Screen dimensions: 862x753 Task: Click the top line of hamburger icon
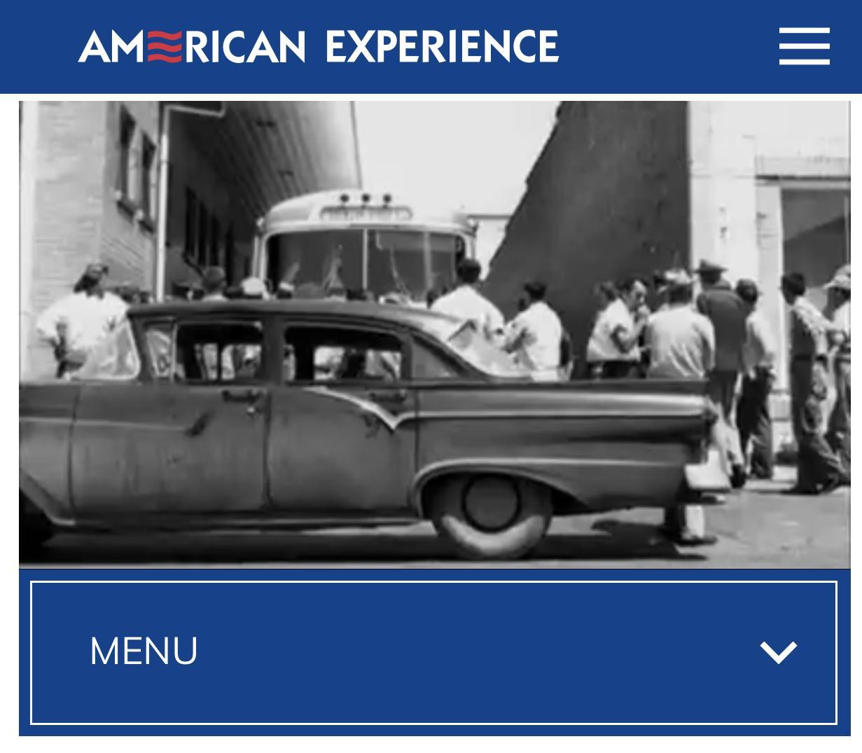click(804, 30)
